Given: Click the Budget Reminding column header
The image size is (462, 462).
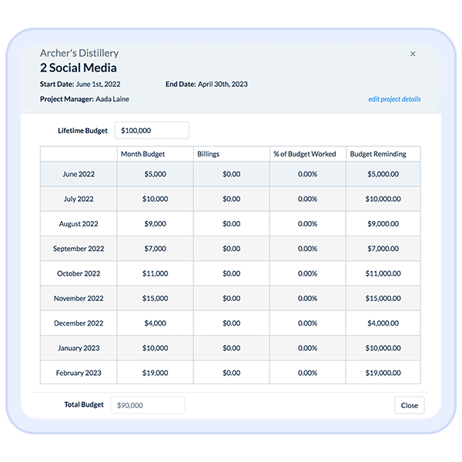Looking at the screenshot, I should (378, 154).
